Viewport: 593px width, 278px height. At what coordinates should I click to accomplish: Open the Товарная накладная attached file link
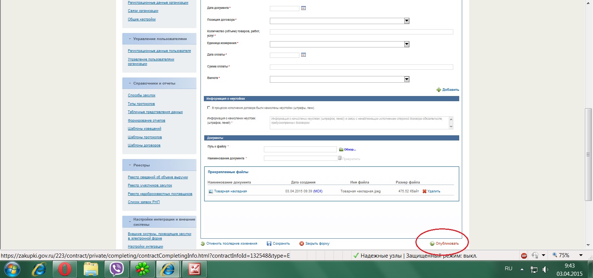230,191
